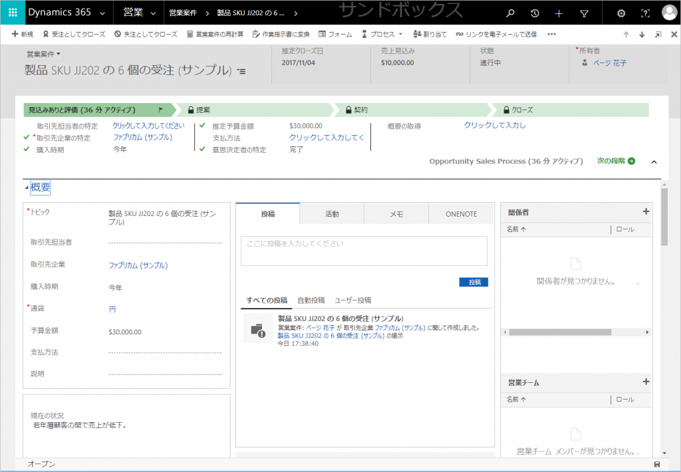Switch to the 活動 tab
This screenshot has width=681, height=472.
coord(331,214)
